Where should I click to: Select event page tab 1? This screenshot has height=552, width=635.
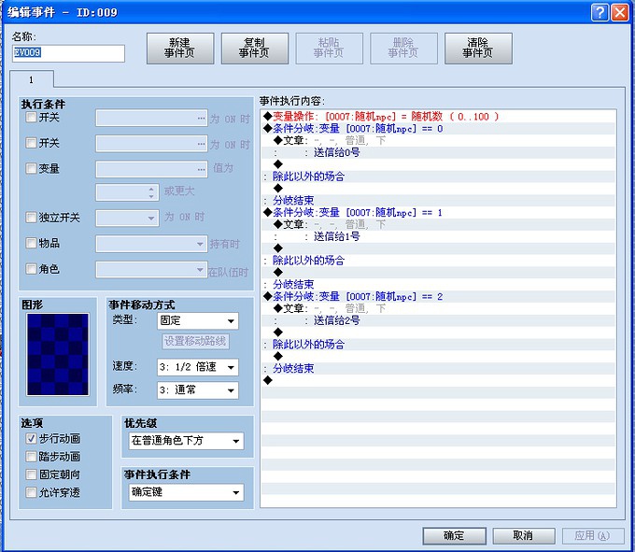[32, 79]
